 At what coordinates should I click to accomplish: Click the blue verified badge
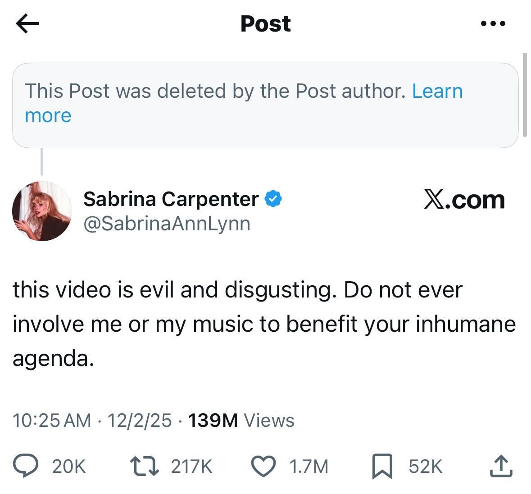(273, 198)
